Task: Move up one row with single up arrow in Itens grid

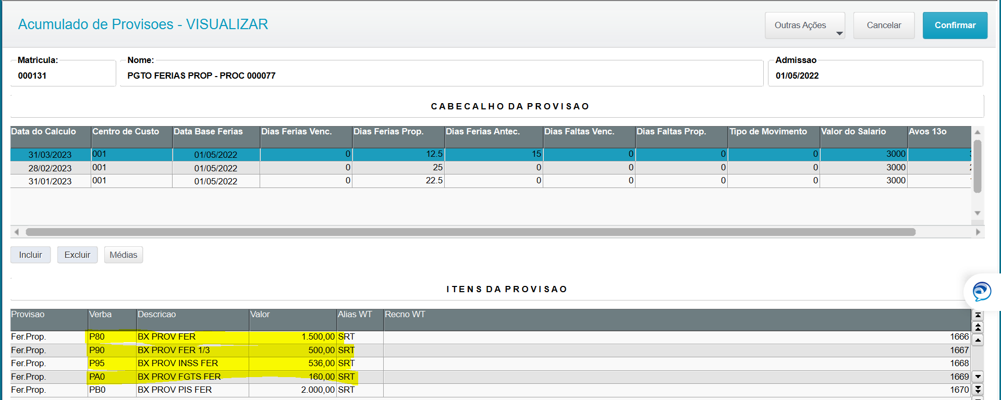Action: [x=978, y=340]
